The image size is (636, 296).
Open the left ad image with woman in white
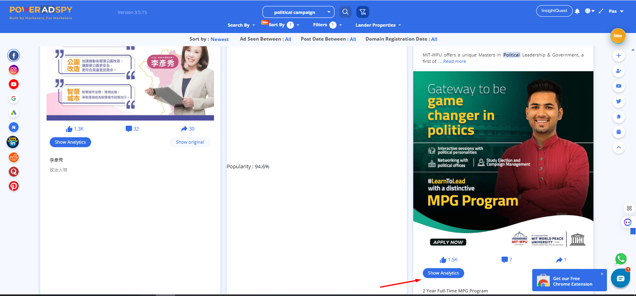[130, 83]
